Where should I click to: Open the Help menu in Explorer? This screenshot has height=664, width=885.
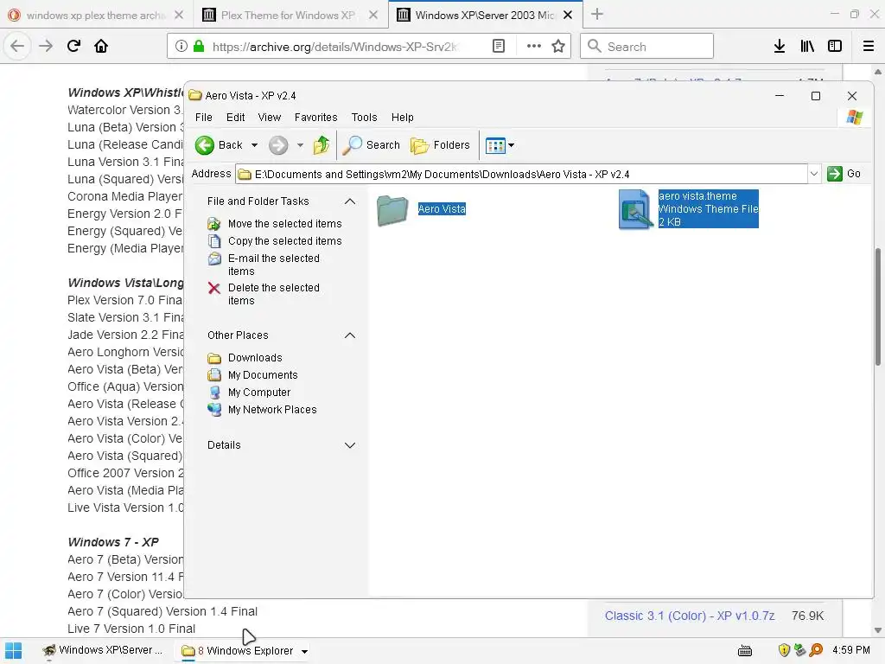[x=403, y=118]
